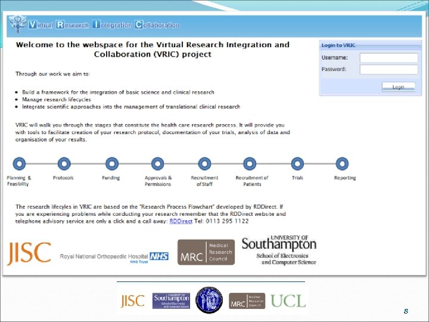Image resolution: width=429 pixels, height=322 pixels.
Task: Select the Recruitment of Patients stage circle
Action: [x=250, y=164]
